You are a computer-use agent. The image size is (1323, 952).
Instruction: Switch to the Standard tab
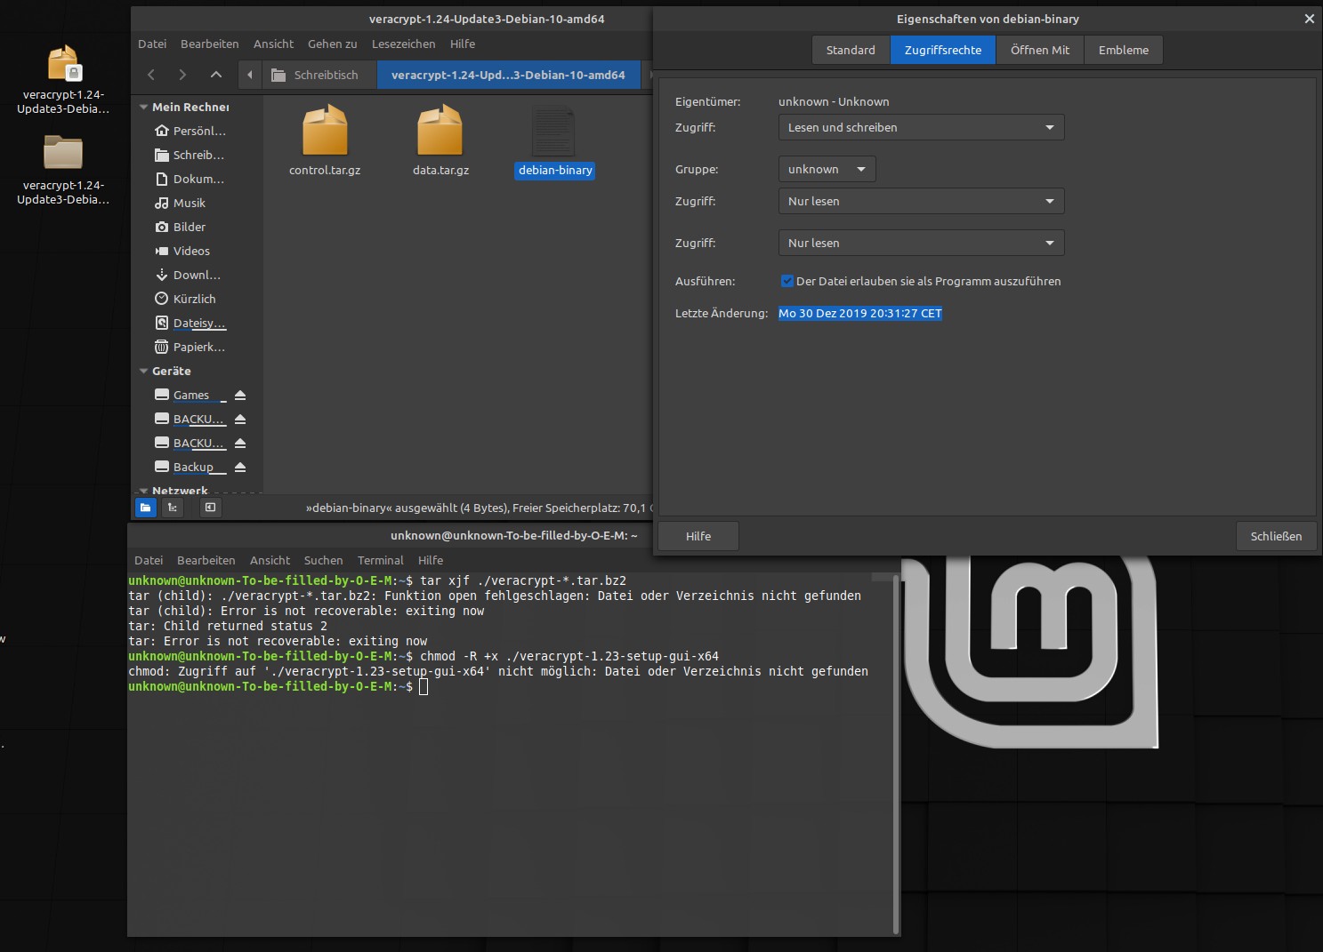851,50
